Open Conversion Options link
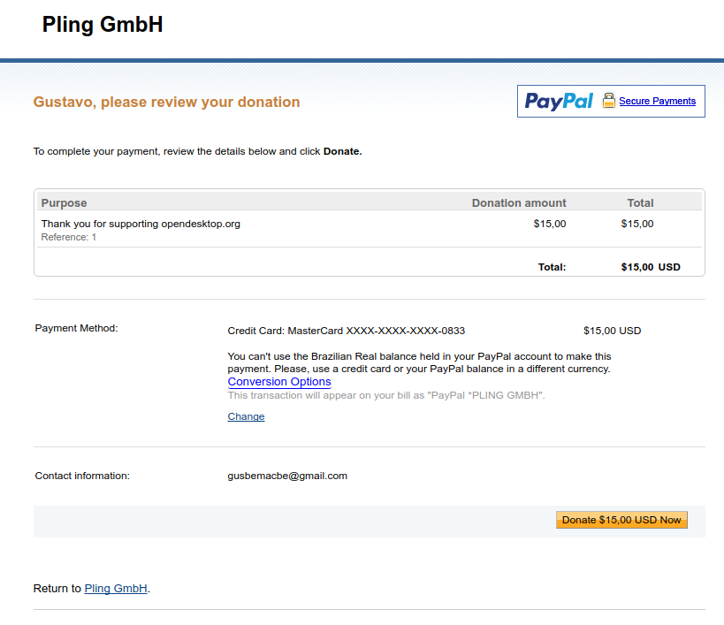The height and width of the screenshot is (625, 724). [279, 382]
